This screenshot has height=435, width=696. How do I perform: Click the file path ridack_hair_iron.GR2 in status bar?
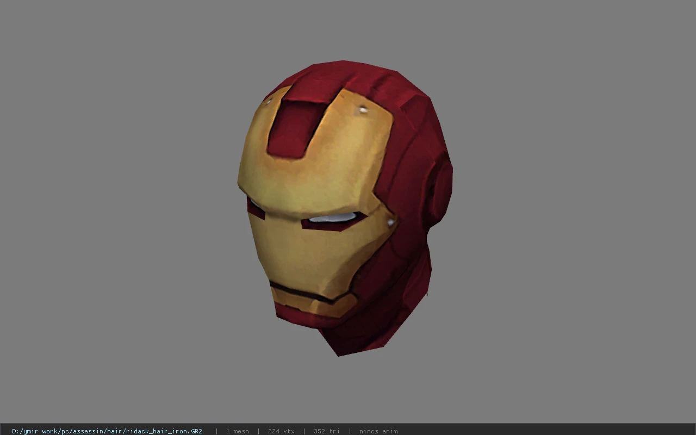click(107, 431)
